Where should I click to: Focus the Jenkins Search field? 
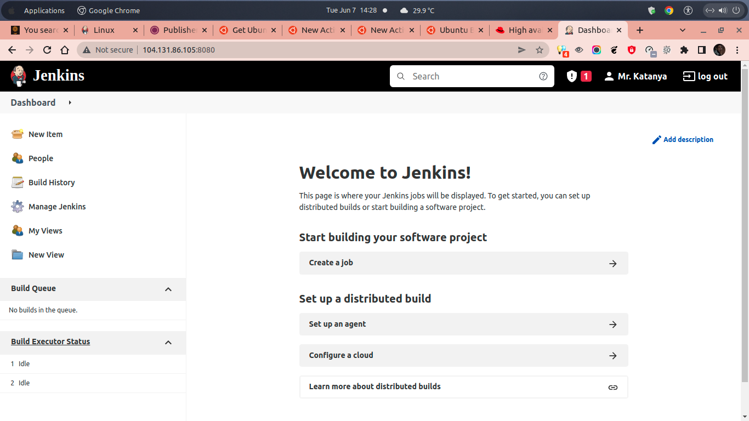coord(472,76)
